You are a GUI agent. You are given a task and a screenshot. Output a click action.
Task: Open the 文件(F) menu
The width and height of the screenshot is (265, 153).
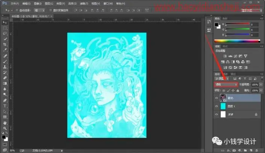(x=15, y=3)
